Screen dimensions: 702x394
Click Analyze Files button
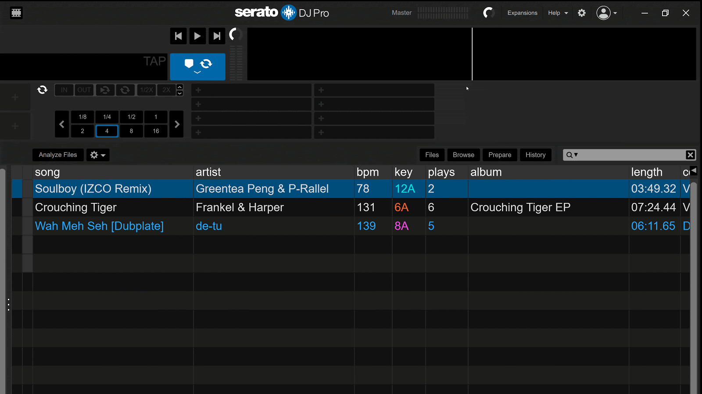[x=58, y=155]
